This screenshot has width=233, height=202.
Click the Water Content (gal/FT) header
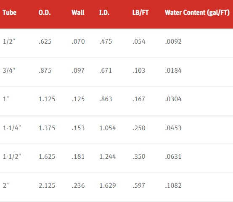[x=197, y=13]
